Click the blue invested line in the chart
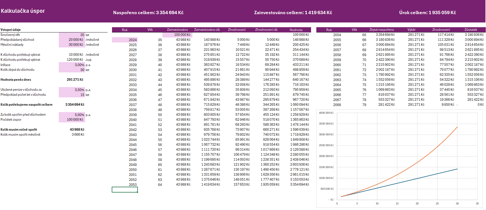This screenshot has width=486, height=210. coord(418,178)
